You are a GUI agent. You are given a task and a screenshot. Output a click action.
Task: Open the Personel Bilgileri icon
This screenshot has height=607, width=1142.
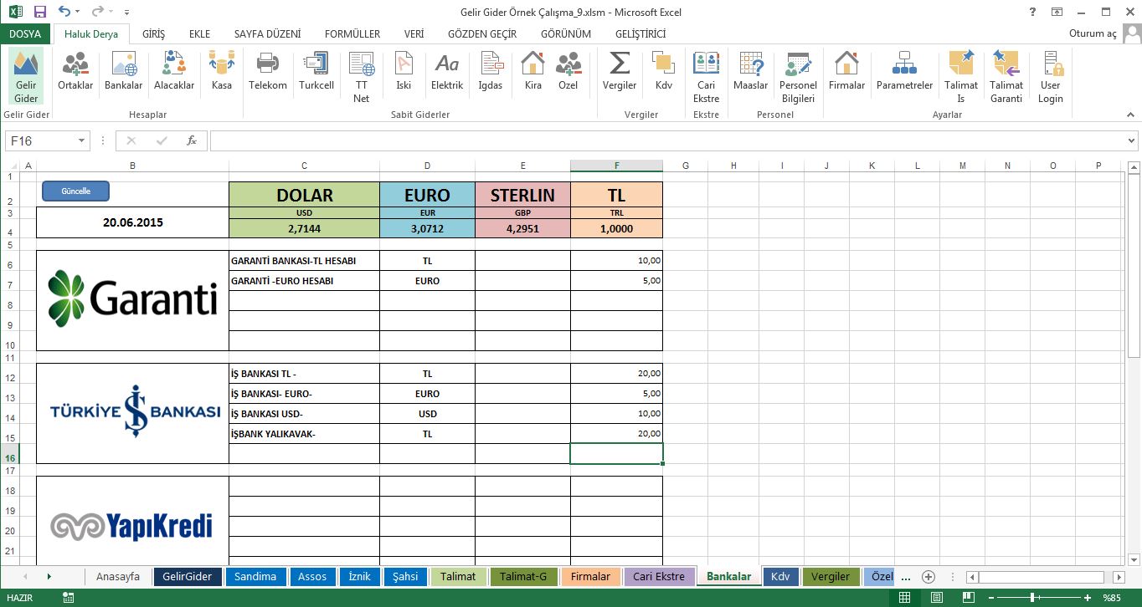point(799,77)
